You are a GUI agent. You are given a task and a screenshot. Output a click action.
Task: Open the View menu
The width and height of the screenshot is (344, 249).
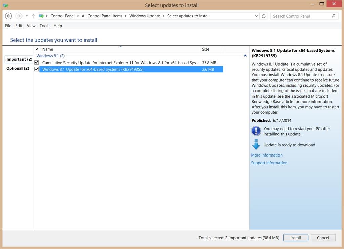(x=31, y=26)
